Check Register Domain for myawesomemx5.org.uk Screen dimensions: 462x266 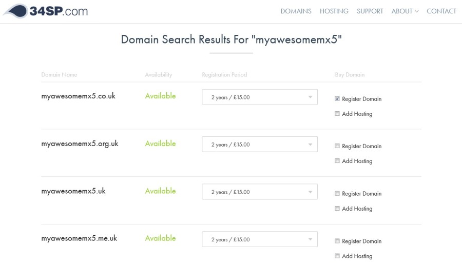coord(337,146)
